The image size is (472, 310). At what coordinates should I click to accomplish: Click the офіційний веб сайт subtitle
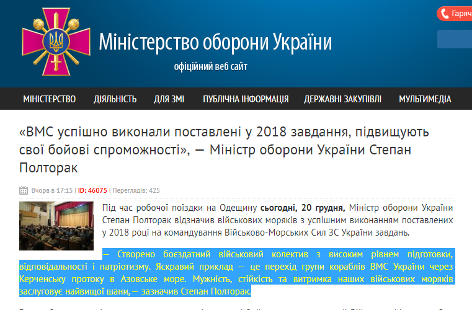tap(210, 67)
